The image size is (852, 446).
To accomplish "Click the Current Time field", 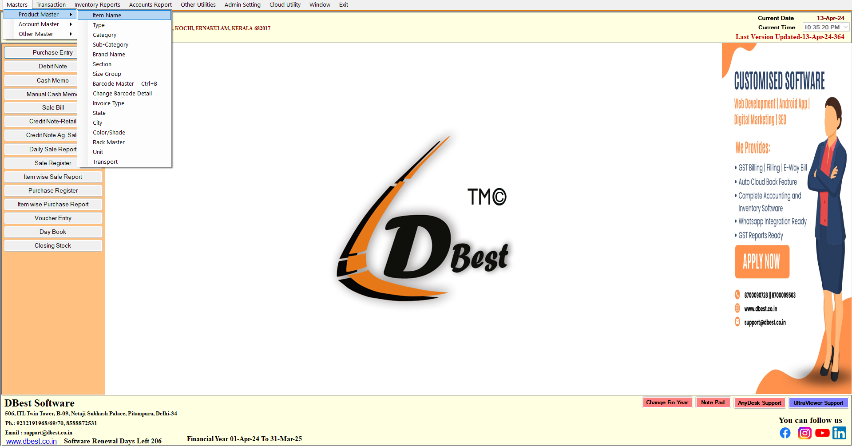I will pos(822,28).
